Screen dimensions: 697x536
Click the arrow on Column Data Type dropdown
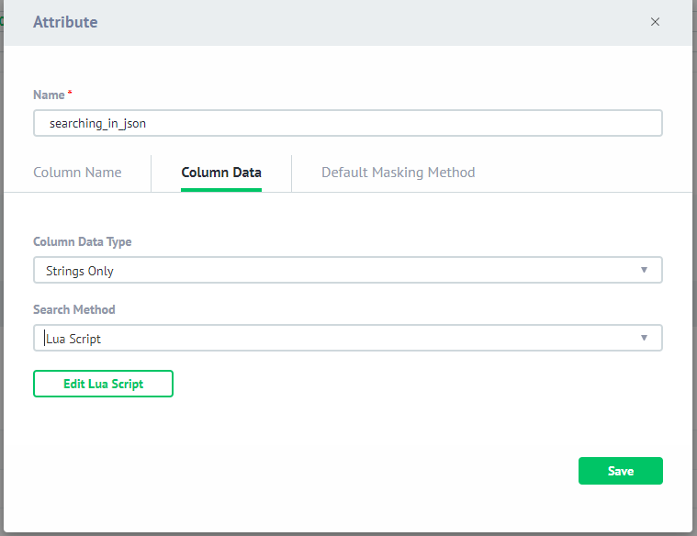pyautogui.click(x=644, y=271)
